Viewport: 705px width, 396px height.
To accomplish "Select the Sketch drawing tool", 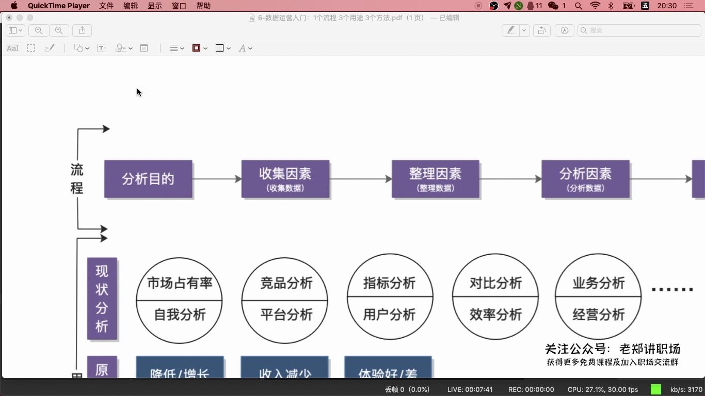I will coord(49,48).
